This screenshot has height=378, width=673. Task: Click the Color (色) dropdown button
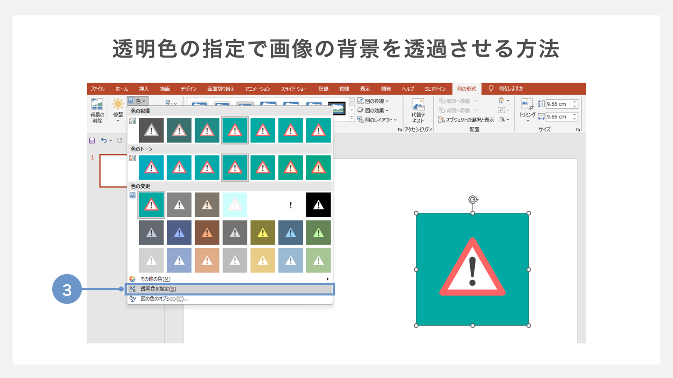coord(138,101)
